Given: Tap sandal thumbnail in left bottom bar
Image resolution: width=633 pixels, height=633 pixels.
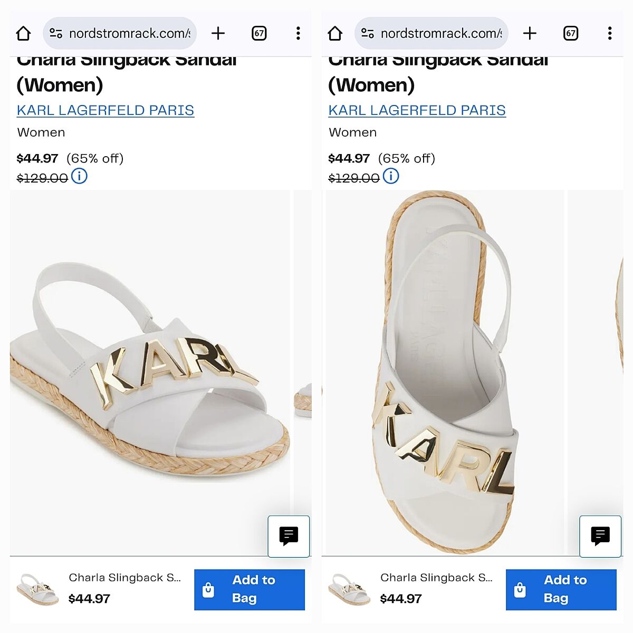Looking at the screenshot, I should click(x=37, y=589).
